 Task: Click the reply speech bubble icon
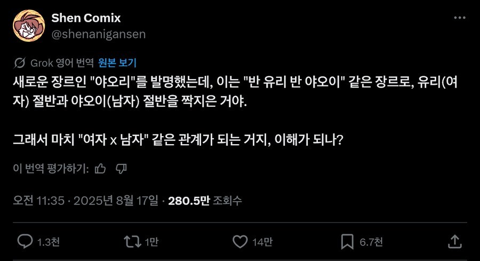click(25, 242)
